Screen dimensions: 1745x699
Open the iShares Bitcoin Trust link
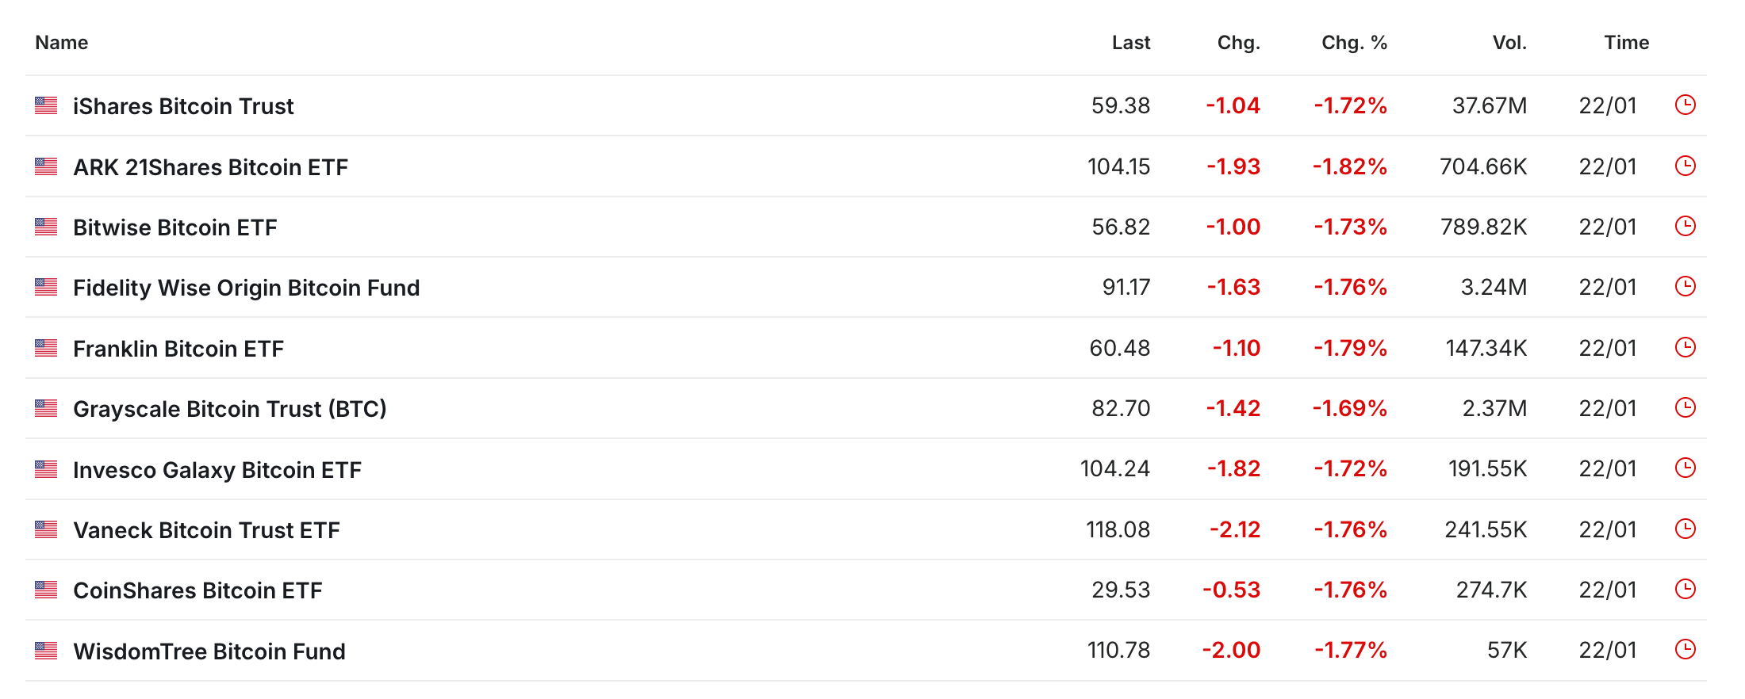[x=183, y=106]
